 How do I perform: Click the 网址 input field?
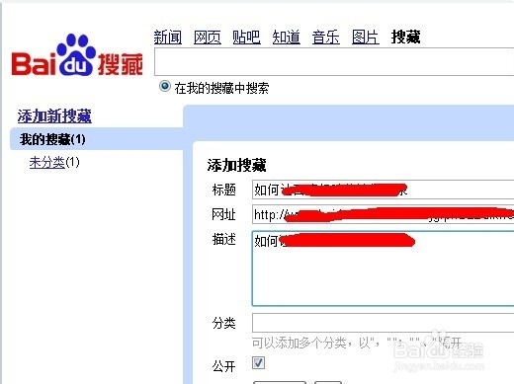[x=383, y=214]
